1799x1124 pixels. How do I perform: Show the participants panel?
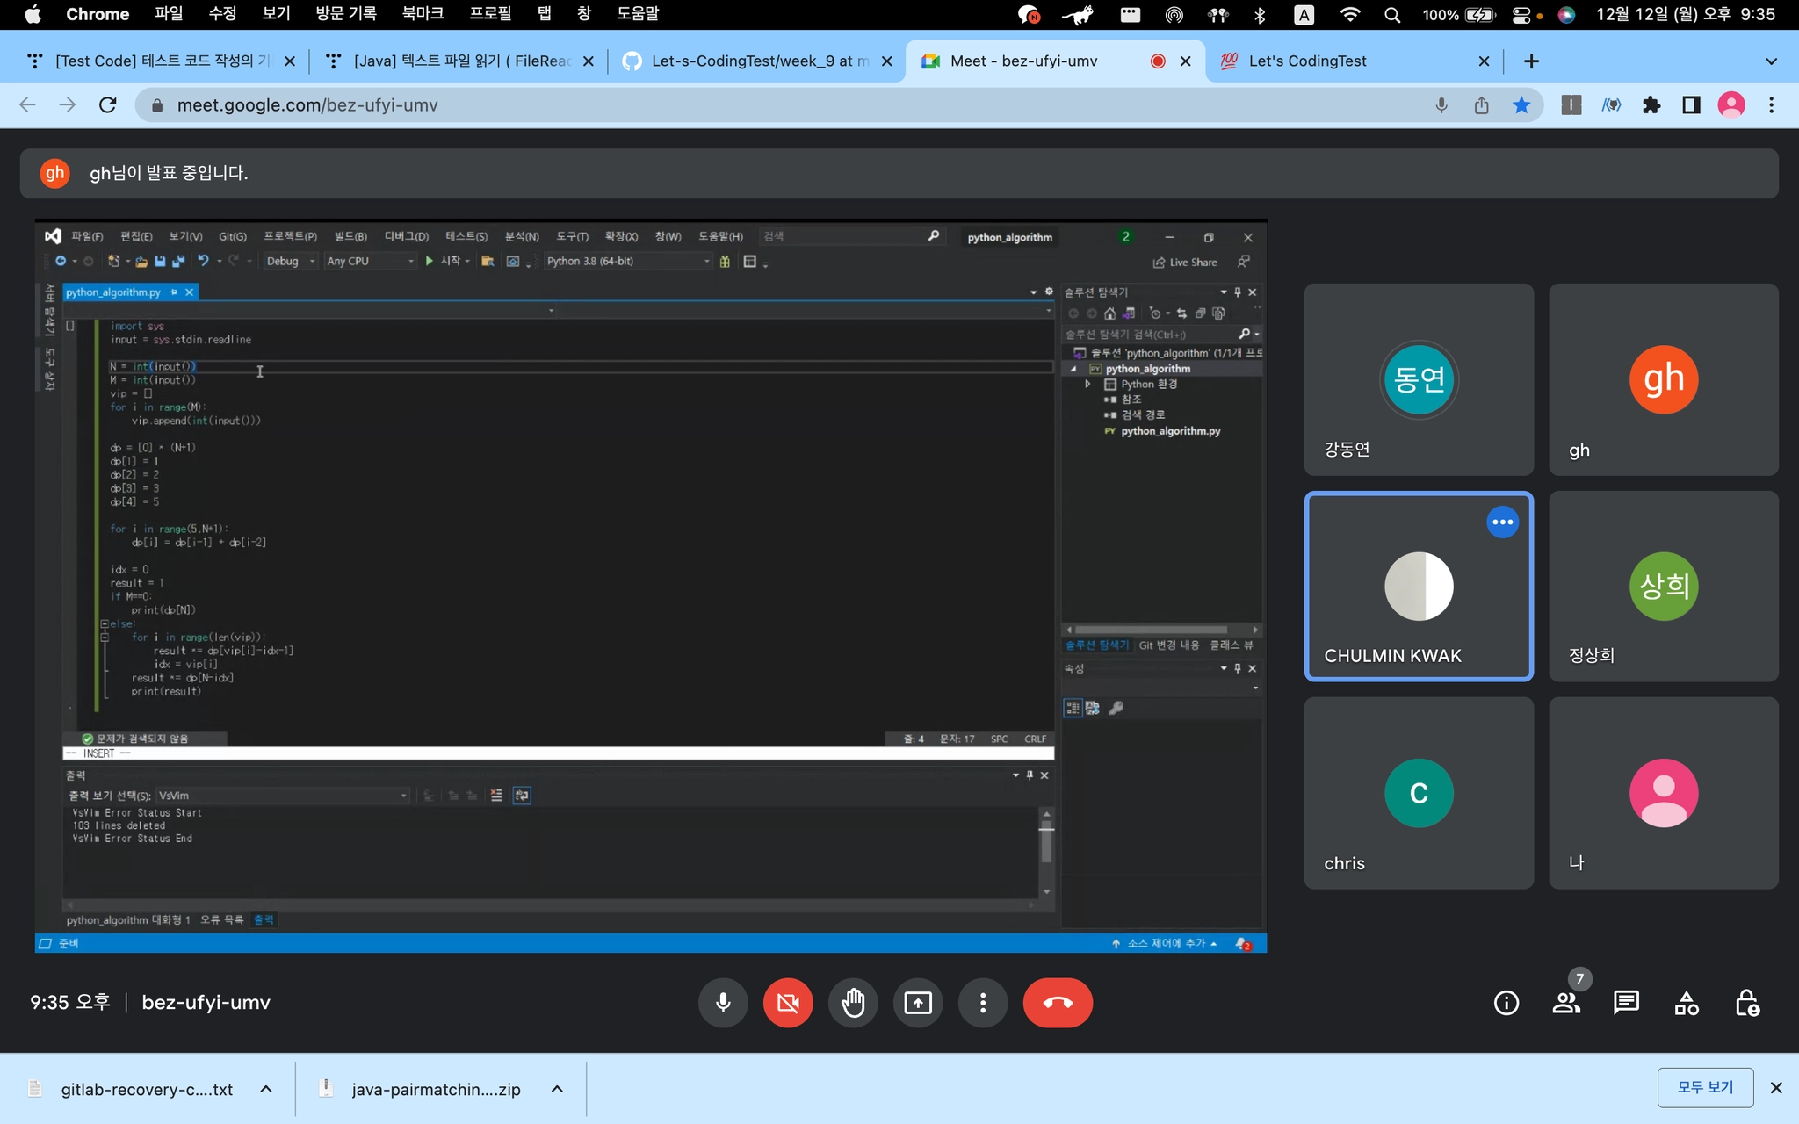(1566, 1002)
